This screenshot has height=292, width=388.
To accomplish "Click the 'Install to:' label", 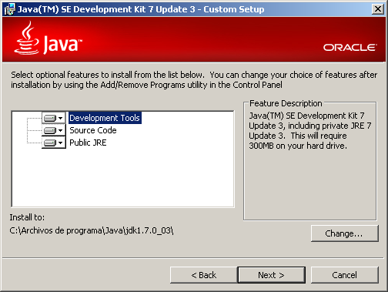I will [27, 217].
